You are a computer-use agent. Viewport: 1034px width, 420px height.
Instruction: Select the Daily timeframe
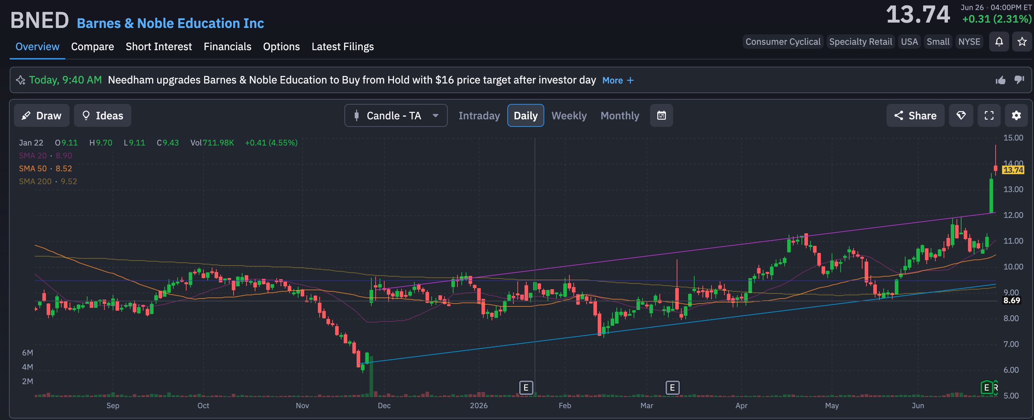tap(525, 115)
